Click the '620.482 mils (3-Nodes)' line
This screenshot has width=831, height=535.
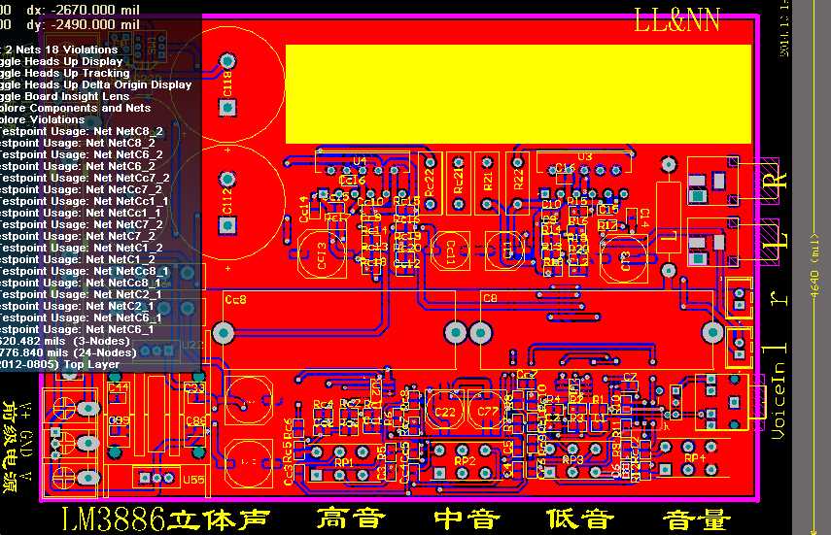65,341
